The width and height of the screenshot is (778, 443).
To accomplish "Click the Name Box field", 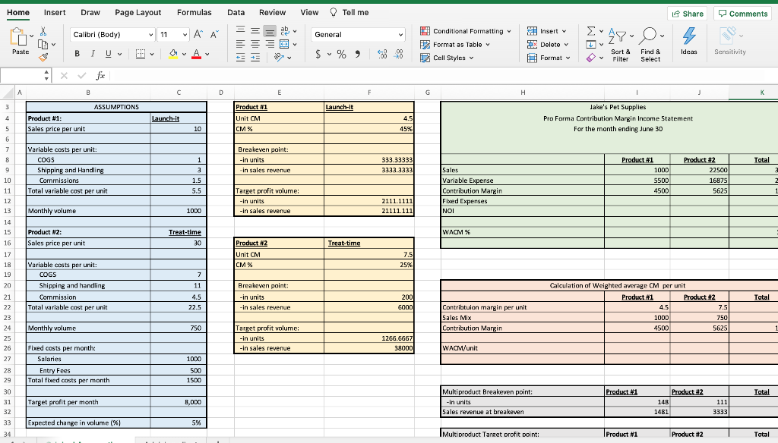I will pos(22,75).
